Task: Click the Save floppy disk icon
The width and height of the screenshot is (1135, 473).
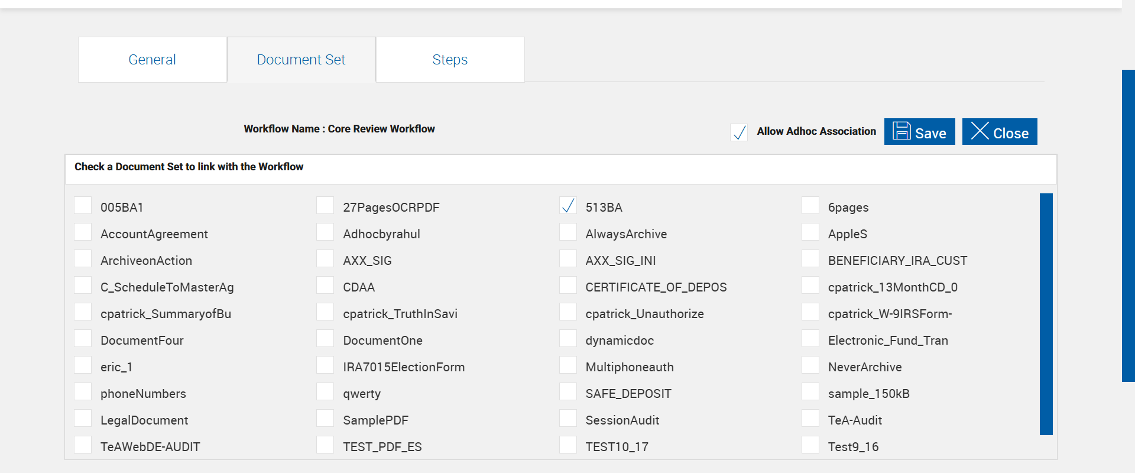Action: point(901,131)
